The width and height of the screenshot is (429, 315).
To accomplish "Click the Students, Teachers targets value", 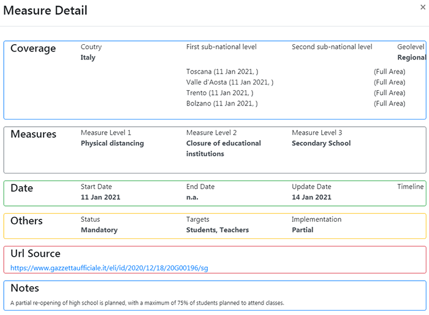I will pos(218,230).
